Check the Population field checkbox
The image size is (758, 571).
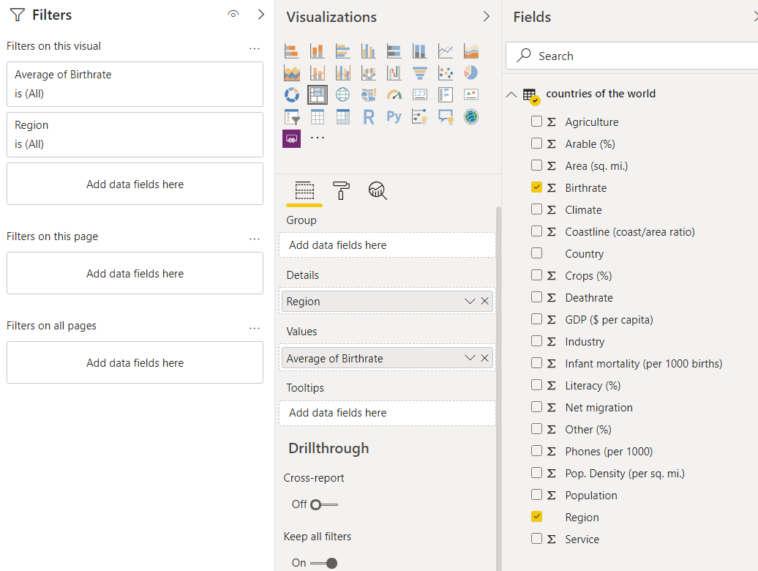tap(537, 495)
